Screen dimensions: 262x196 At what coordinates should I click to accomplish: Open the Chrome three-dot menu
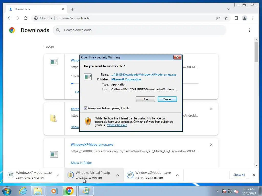tap(253, 18)
